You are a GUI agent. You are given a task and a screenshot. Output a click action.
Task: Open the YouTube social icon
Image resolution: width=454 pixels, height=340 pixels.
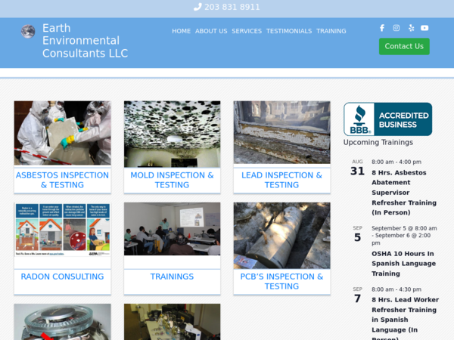point(424,28)
